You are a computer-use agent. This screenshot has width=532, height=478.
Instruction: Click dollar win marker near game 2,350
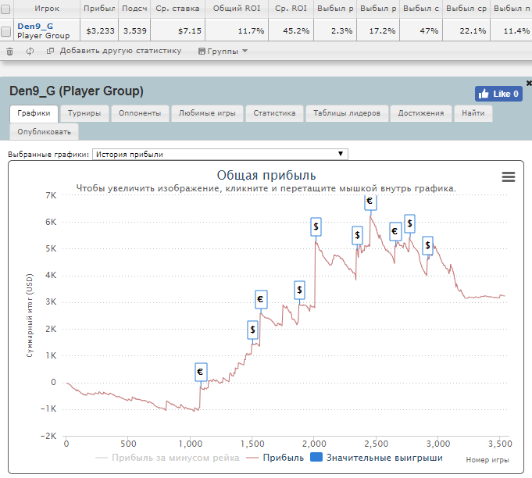(x=357, y=235)
